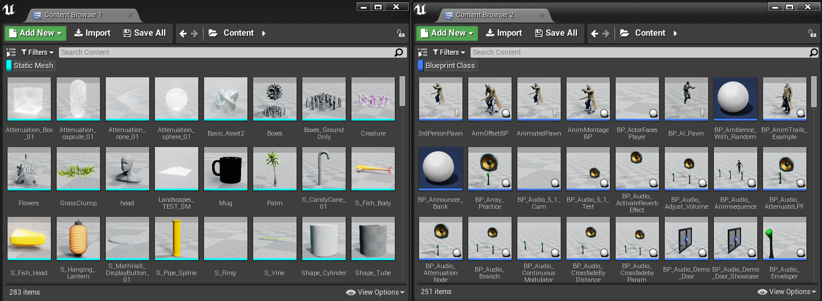Click scrollbar in Content Browser 1

click(x=402, y=92)
